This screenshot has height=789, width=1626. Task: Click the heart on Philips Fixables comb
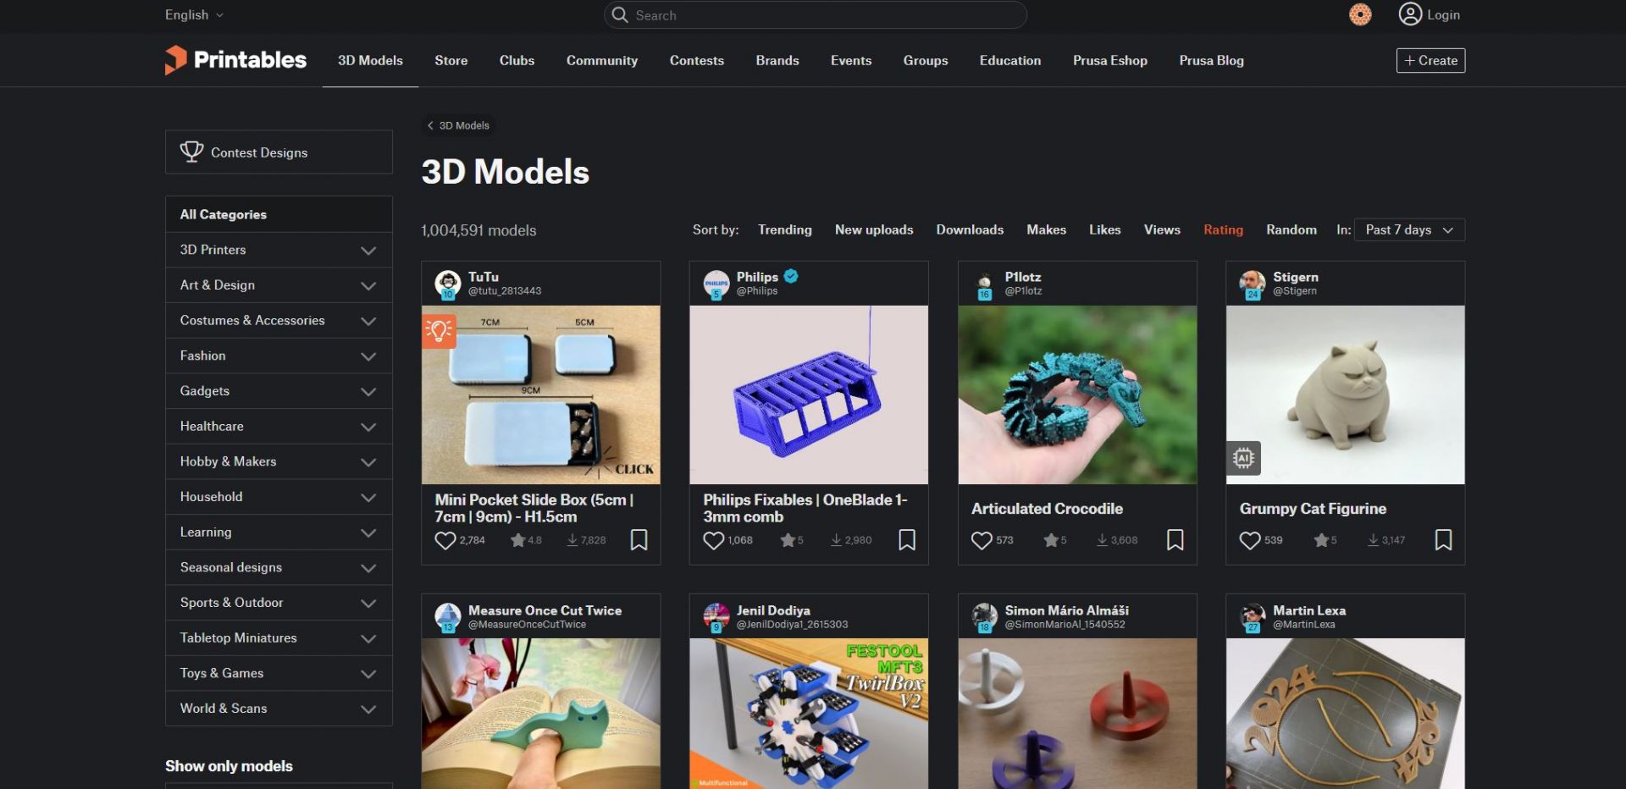coord(713,540)
